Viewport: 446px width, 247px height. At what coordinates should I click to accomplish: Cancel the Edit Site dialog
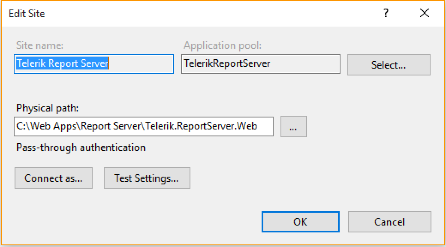pyautogui.click(x=390, y=221)
